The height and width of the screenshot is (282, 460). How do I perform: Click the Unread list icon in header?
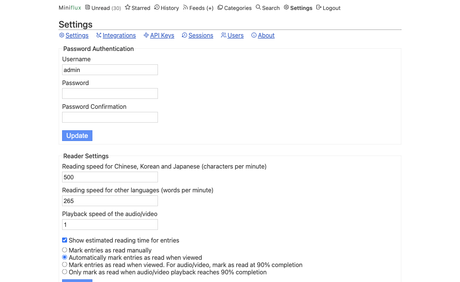[x=88, y=7]
